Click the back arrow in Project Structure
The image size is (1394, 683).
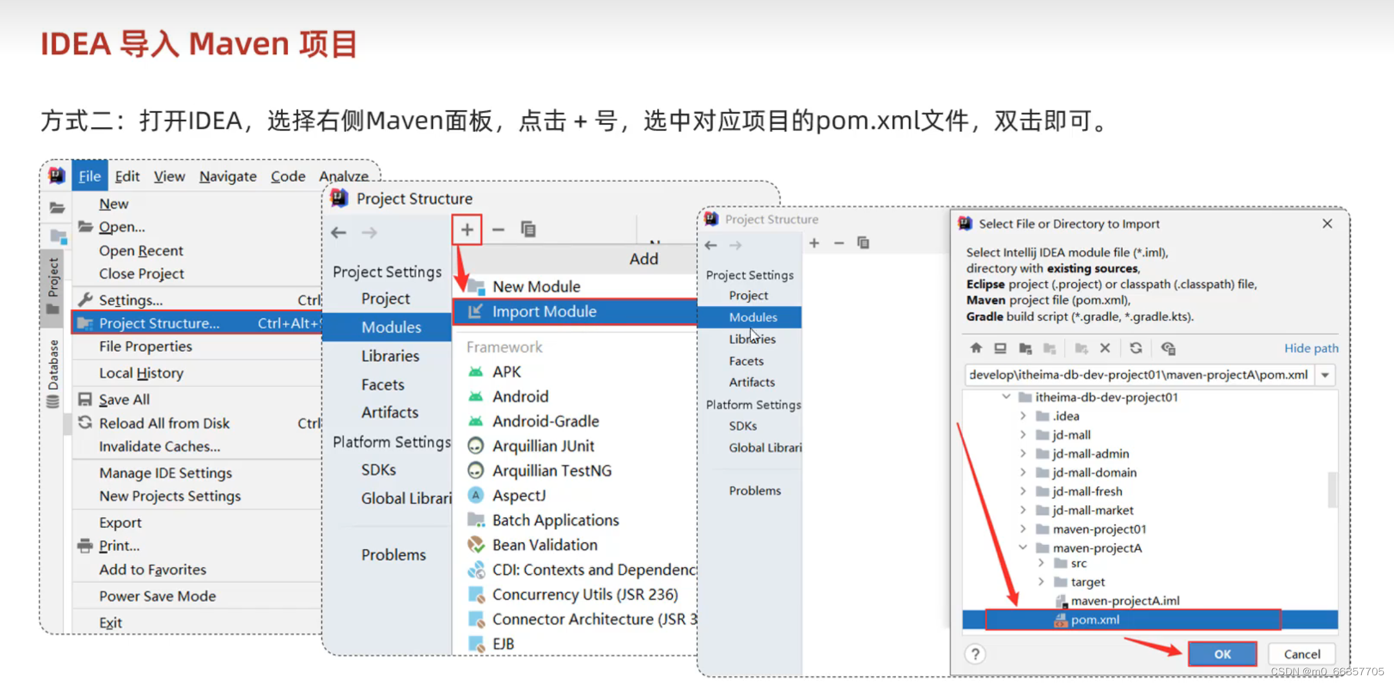(x=338, y=233)
